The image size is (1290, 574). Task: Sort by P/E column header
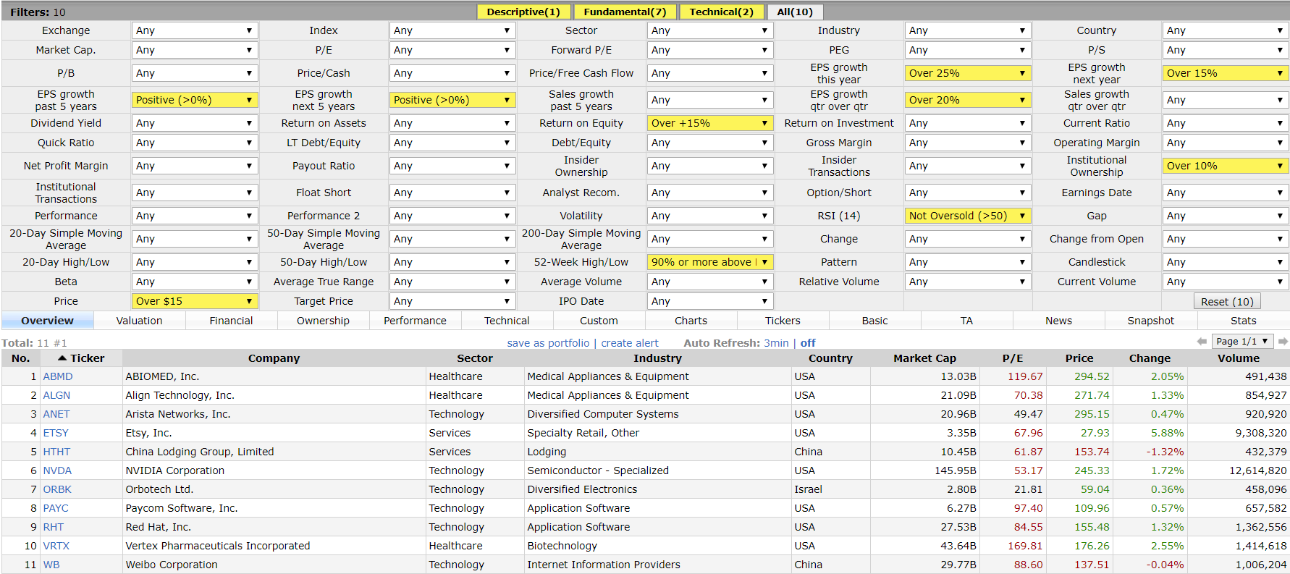[x=1013, y=358]
